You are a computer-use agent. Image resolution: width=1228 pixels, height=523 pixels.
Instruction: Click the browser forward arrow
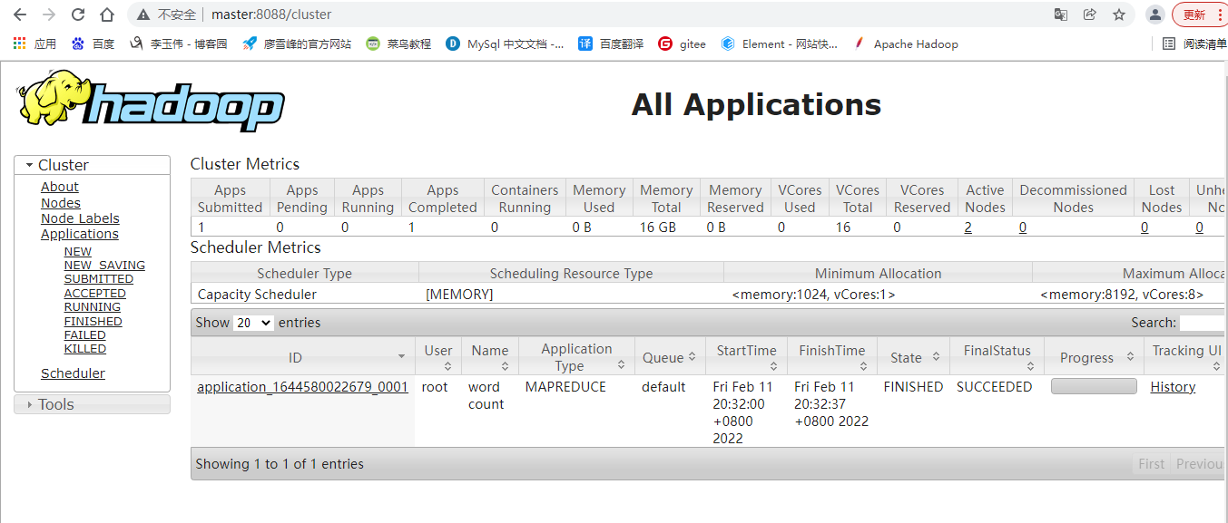49,15
